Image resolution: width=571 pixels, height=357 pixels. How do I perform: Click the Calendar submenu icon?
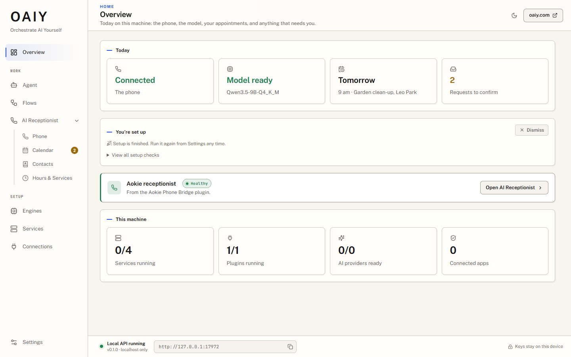(x=25, y=150)
